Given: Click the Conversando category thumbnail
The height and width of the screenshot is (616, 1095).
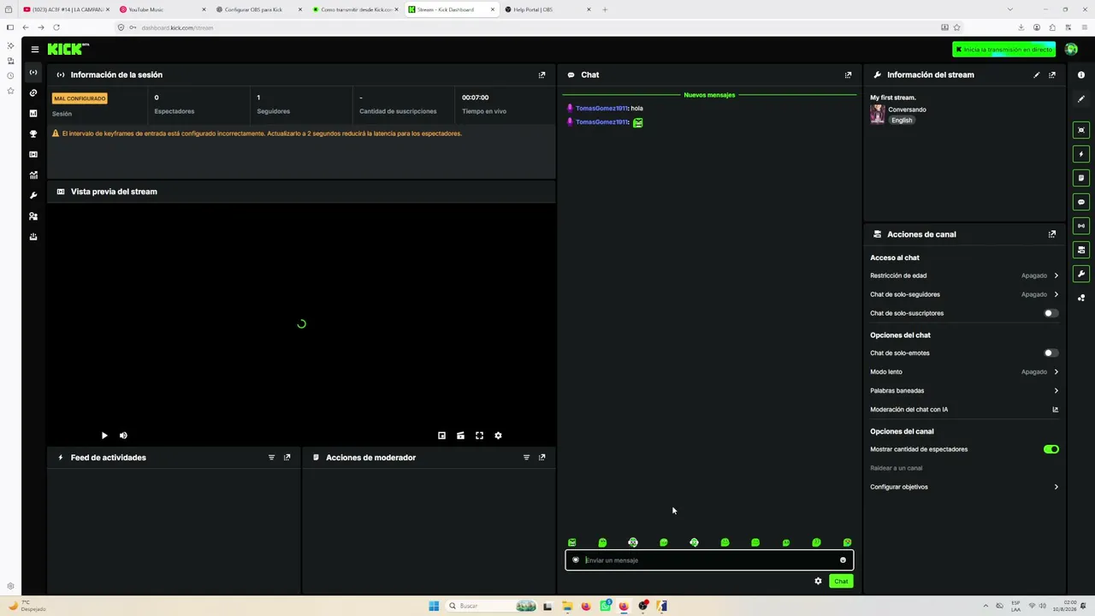Looking at the screenshot, I should pos(877,115).
